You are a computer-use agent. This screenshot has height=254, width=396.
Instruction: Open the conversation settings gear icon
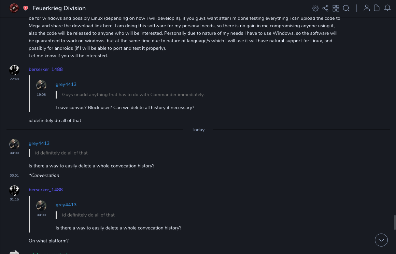[x=315, y=8]
